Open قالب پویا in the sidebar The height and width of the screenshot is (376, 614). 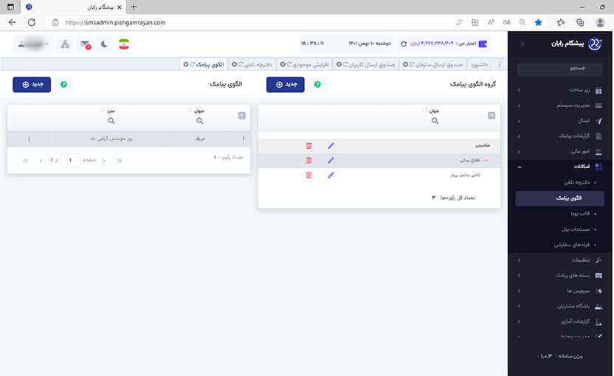(580, 214)
